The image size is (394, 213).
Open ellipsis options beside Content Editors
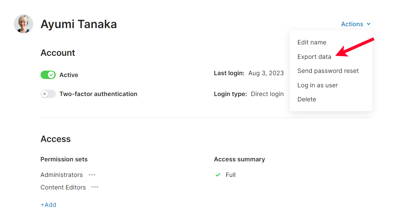click(x=95, y=187)
